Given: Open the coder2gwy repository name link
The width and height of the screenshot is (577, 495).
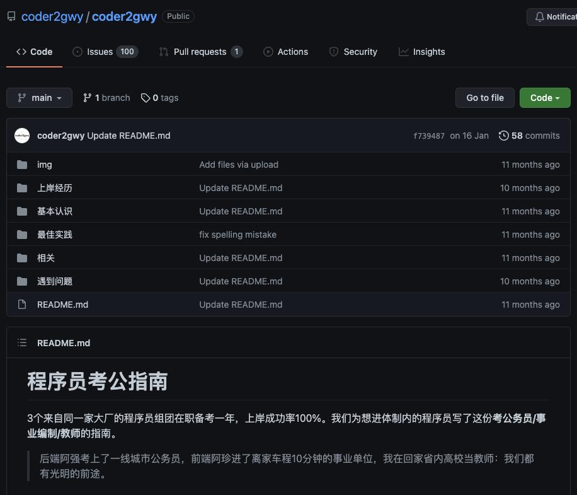Looking at the screenshot, I should pyautogui.click(x=124, y=16).
